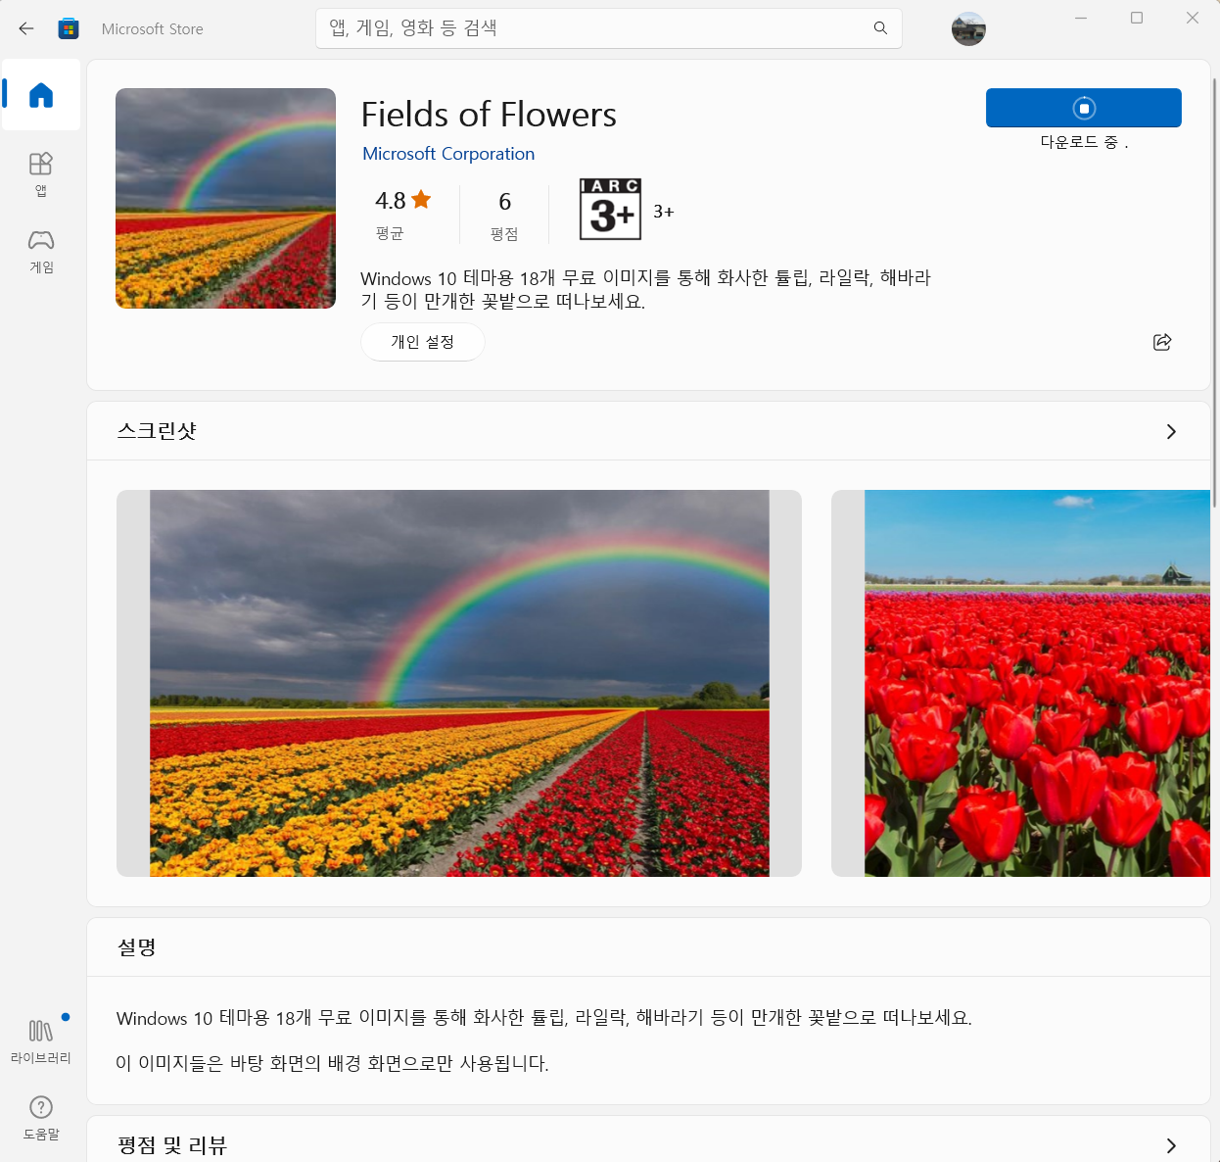The height and width of the screenshot is (1162, 1220).
Task: Open the Home tab in sidebar
Action: coord(41,95)
